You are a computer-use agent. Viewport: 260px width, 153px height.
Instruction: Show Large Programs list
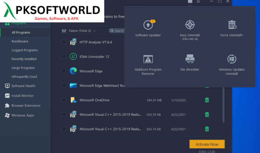coord(23,68)
